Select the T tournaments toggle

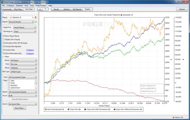[46, 9]
